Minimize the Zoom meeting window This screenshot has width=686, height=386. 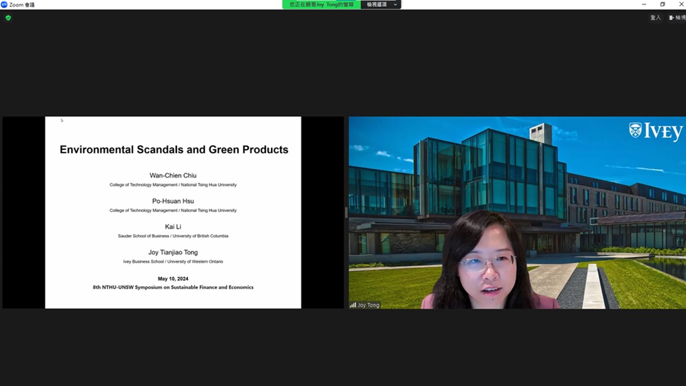pyautogui.click(x=644, y=4)
